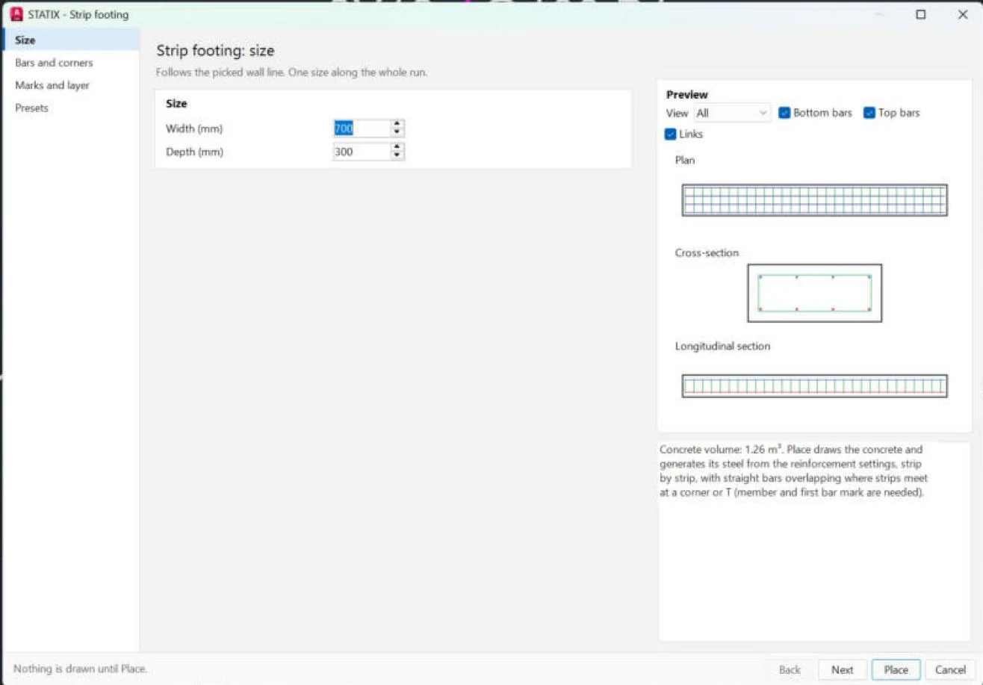Screen dimensions: 983x685
Task: Cancel the strip footing dialog
Action: point(950,669)
